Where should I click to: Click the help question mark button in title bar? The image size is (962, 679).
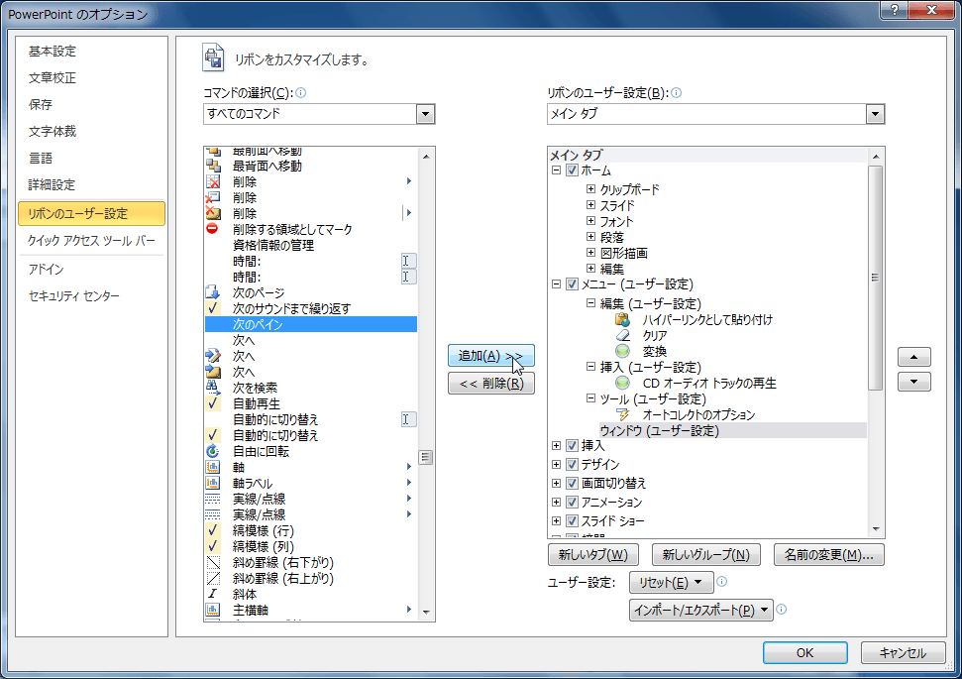pyautogui.click(x=895, y=10)
